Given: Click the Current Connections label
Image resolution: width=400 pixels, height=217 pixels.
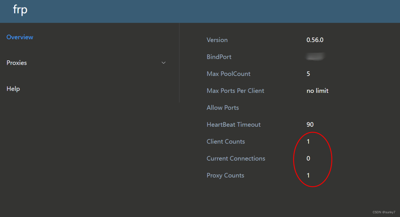Looking at the screenshot, I should tap(236, 158).
